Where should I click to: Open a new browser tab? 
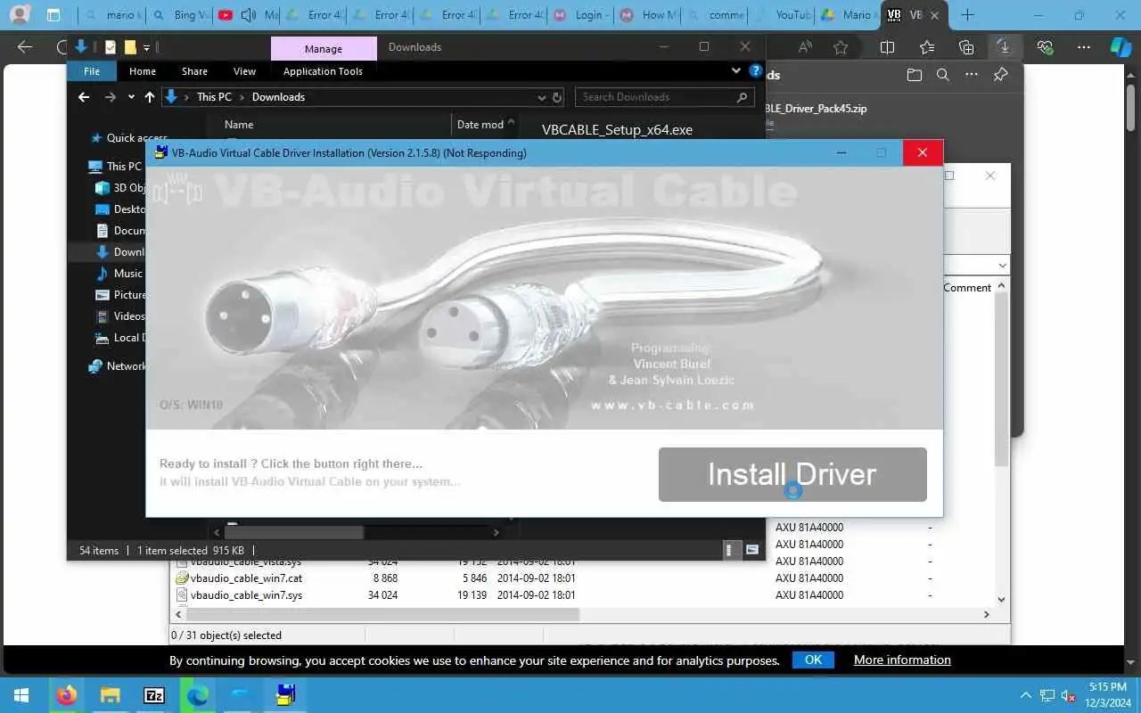[x=967, y=15]
